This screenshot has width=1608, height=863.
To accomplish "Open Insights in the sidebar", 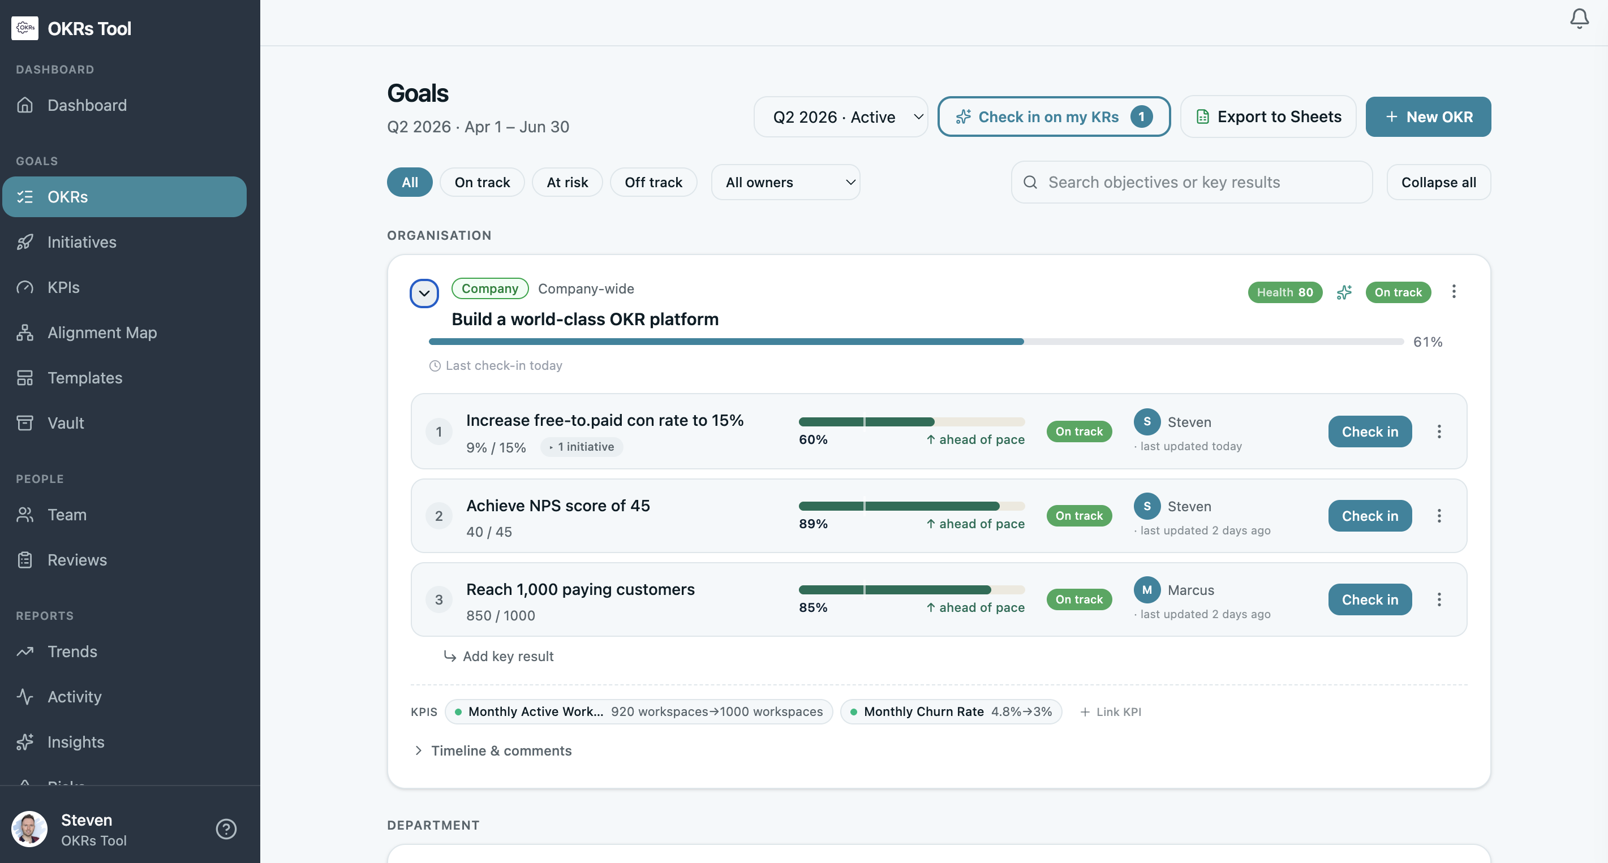I will [75, 742].
